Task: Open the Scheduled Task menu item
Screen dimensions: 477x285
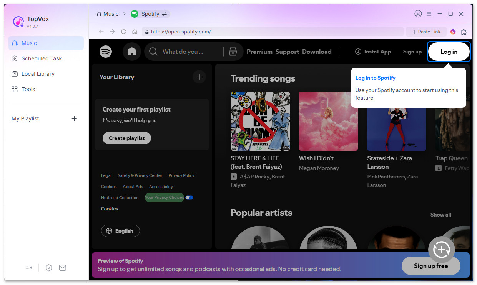Action: pos(42,58)
